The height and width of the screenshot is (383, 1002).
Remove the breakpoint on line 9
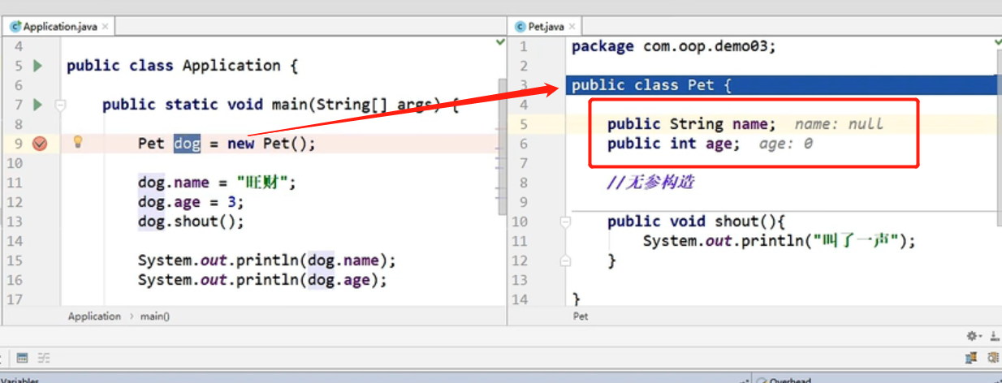coord(39,144)
